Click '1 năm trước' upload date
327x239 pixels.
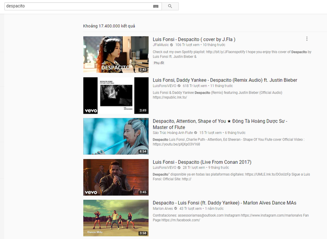(x=214, y=208)
